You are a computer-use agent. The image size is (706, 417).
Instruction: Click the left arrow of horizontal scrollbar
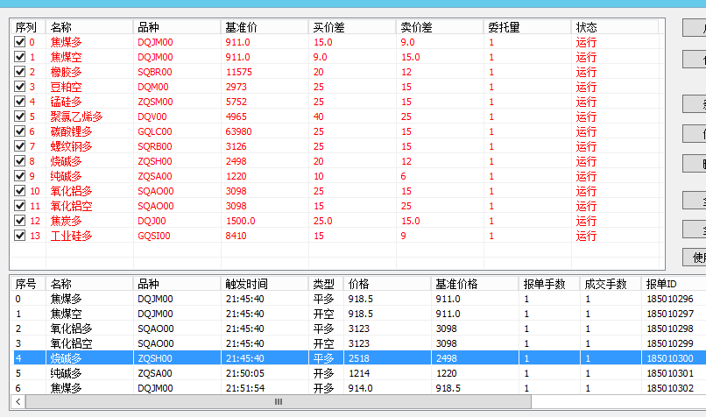17,402
